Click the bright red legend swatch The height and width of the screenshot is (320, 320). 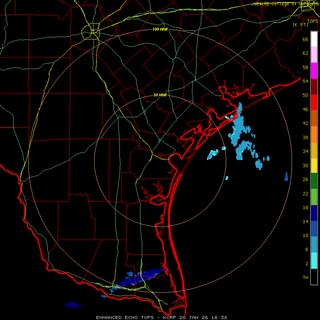[x=314, y=102]
